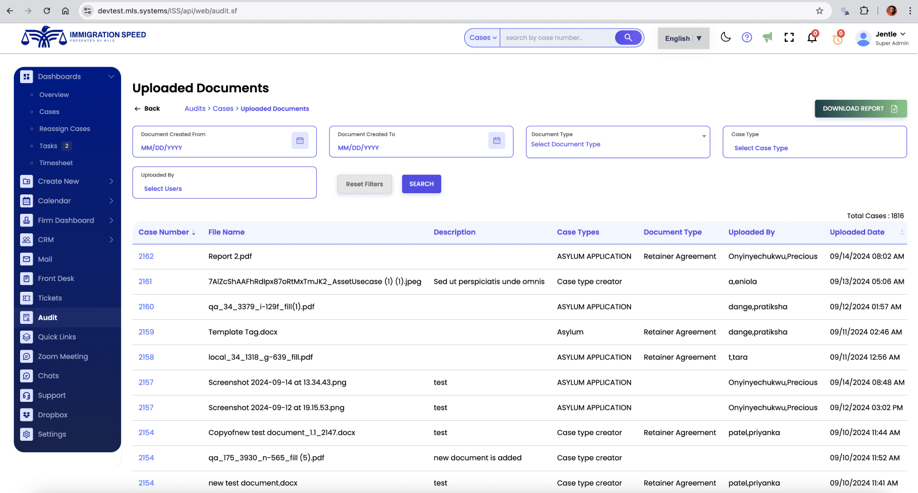Click the magnifier search button
Screen dimensions: 918x493
628,37
